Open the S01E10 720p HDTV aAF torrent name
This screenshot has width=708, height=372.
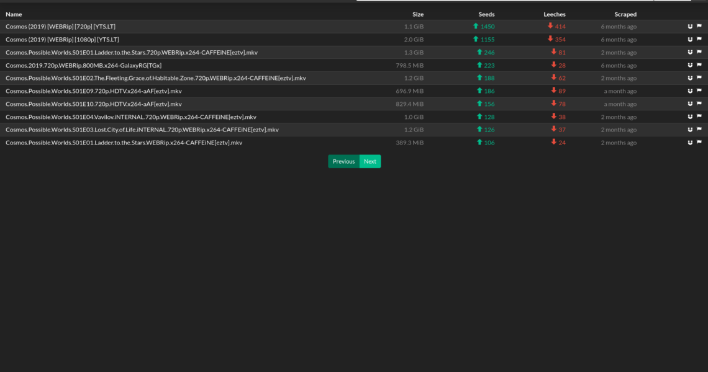tap(93, 104)
